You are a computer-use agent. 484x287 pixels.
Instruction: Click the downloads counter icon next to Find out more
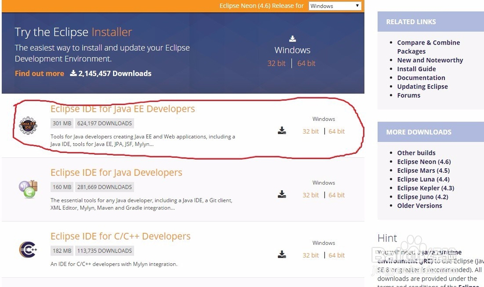[x=75, y=73]
